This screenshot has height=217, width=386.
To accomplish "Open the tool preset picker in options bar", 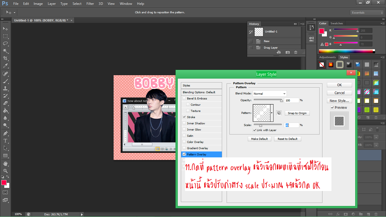I will 11,12.
